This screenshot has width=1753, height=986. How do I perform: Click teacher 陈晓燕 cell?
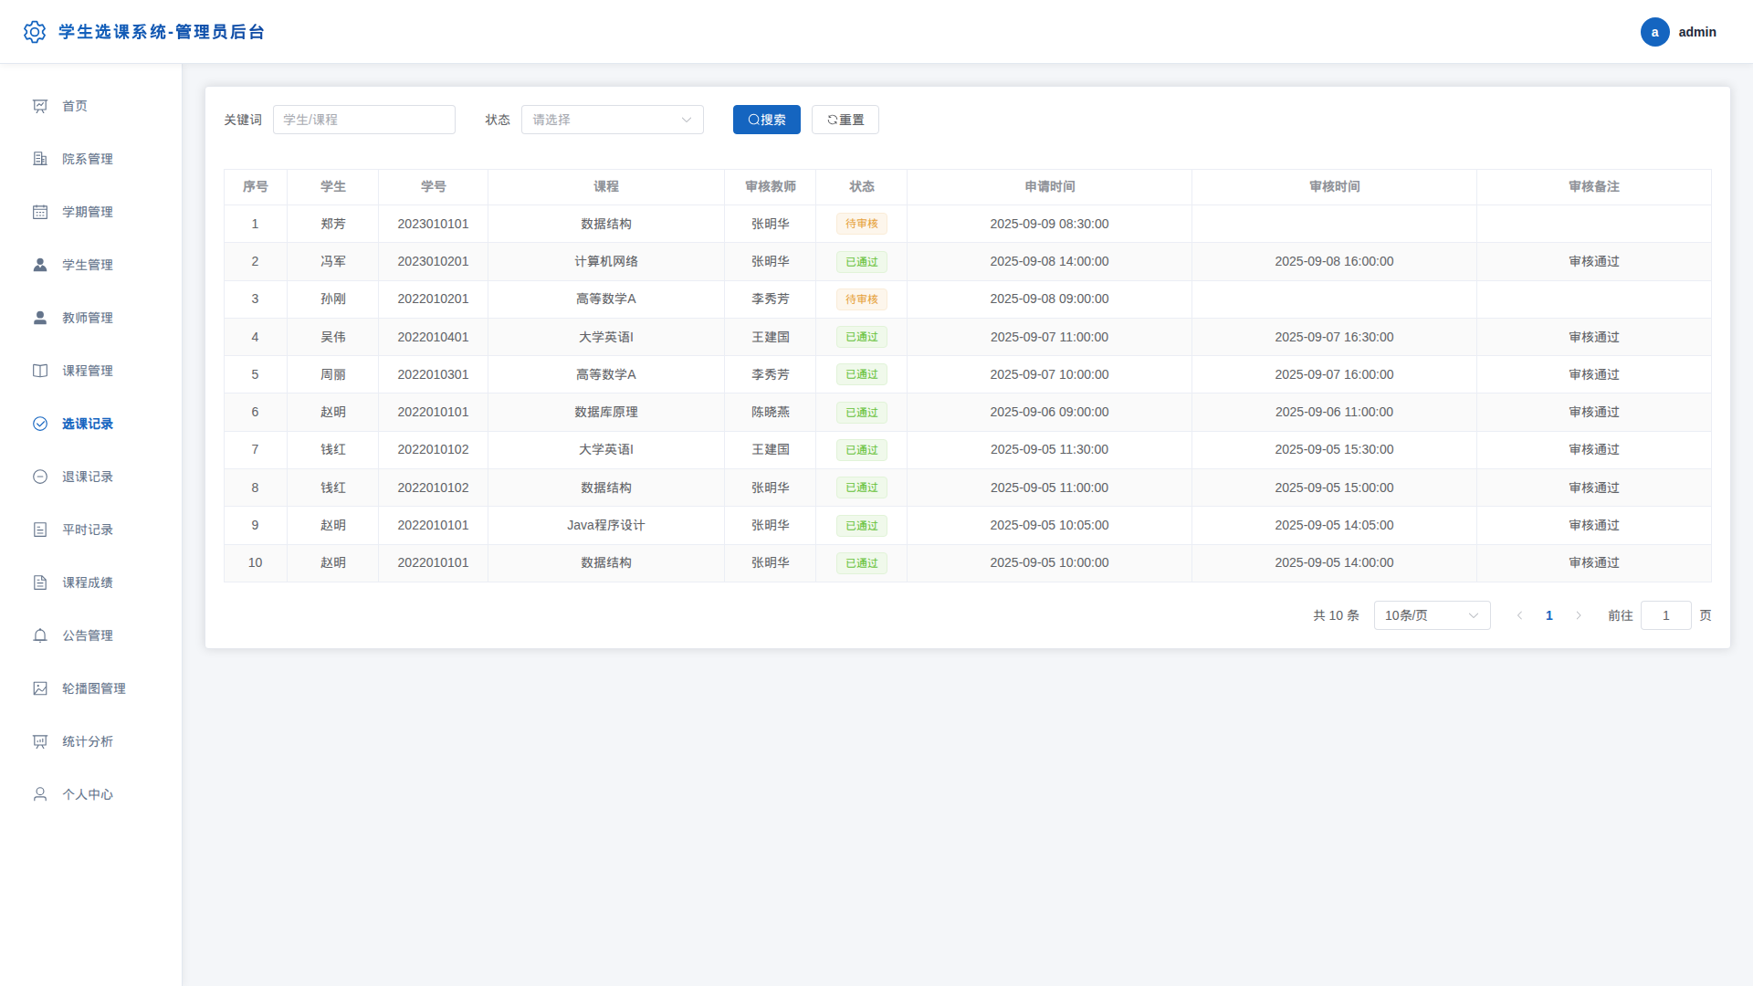771,412
